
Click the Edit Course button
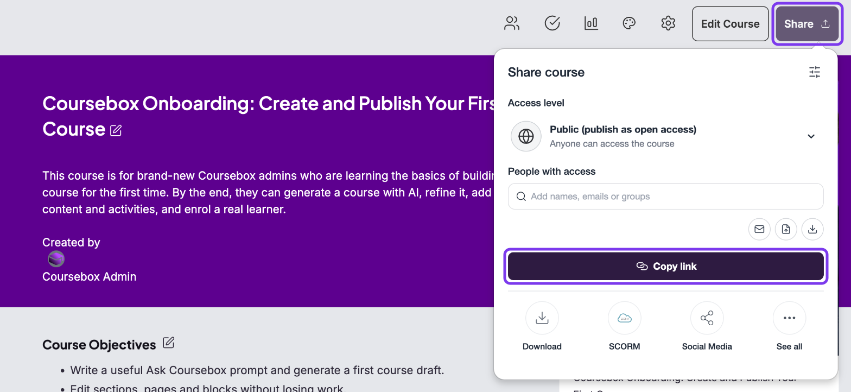click(x=730, y=24)
